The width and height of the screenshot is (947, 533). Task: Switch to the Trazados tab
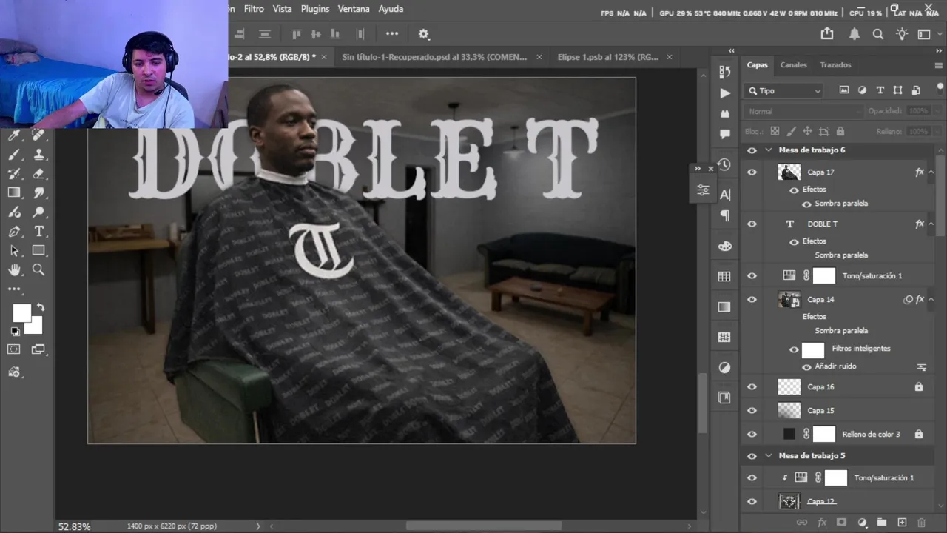click(835, 65)
